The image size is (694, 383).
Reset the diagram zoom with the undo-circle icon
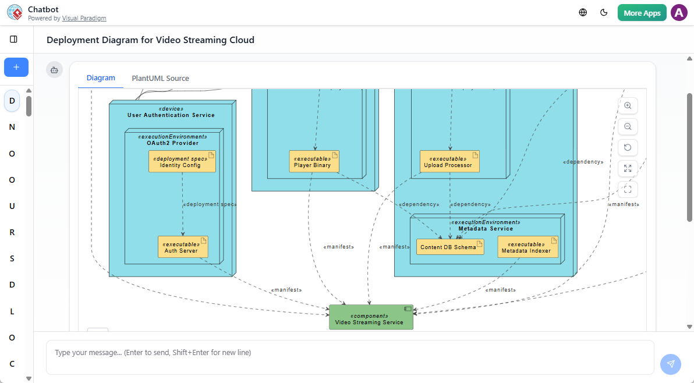click(x=628, y=147)
